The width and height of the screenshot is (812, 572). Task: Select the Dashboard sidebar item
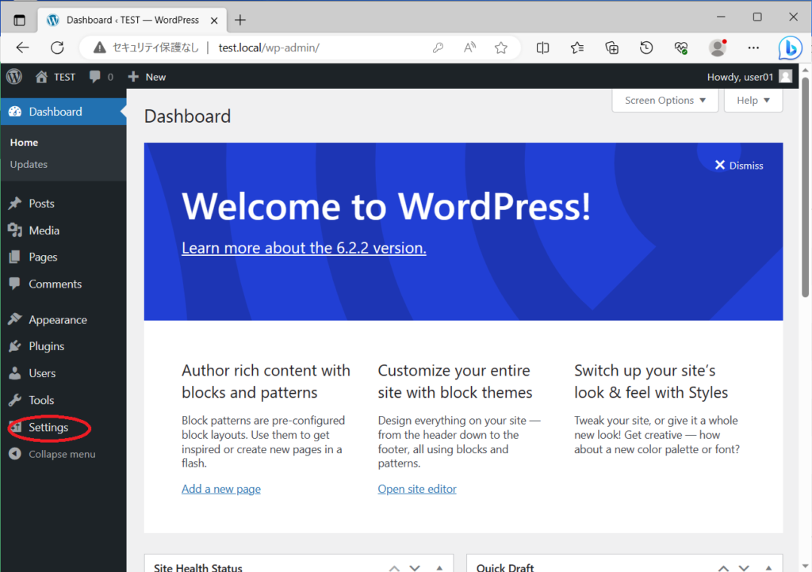click(x=63, y=112)
